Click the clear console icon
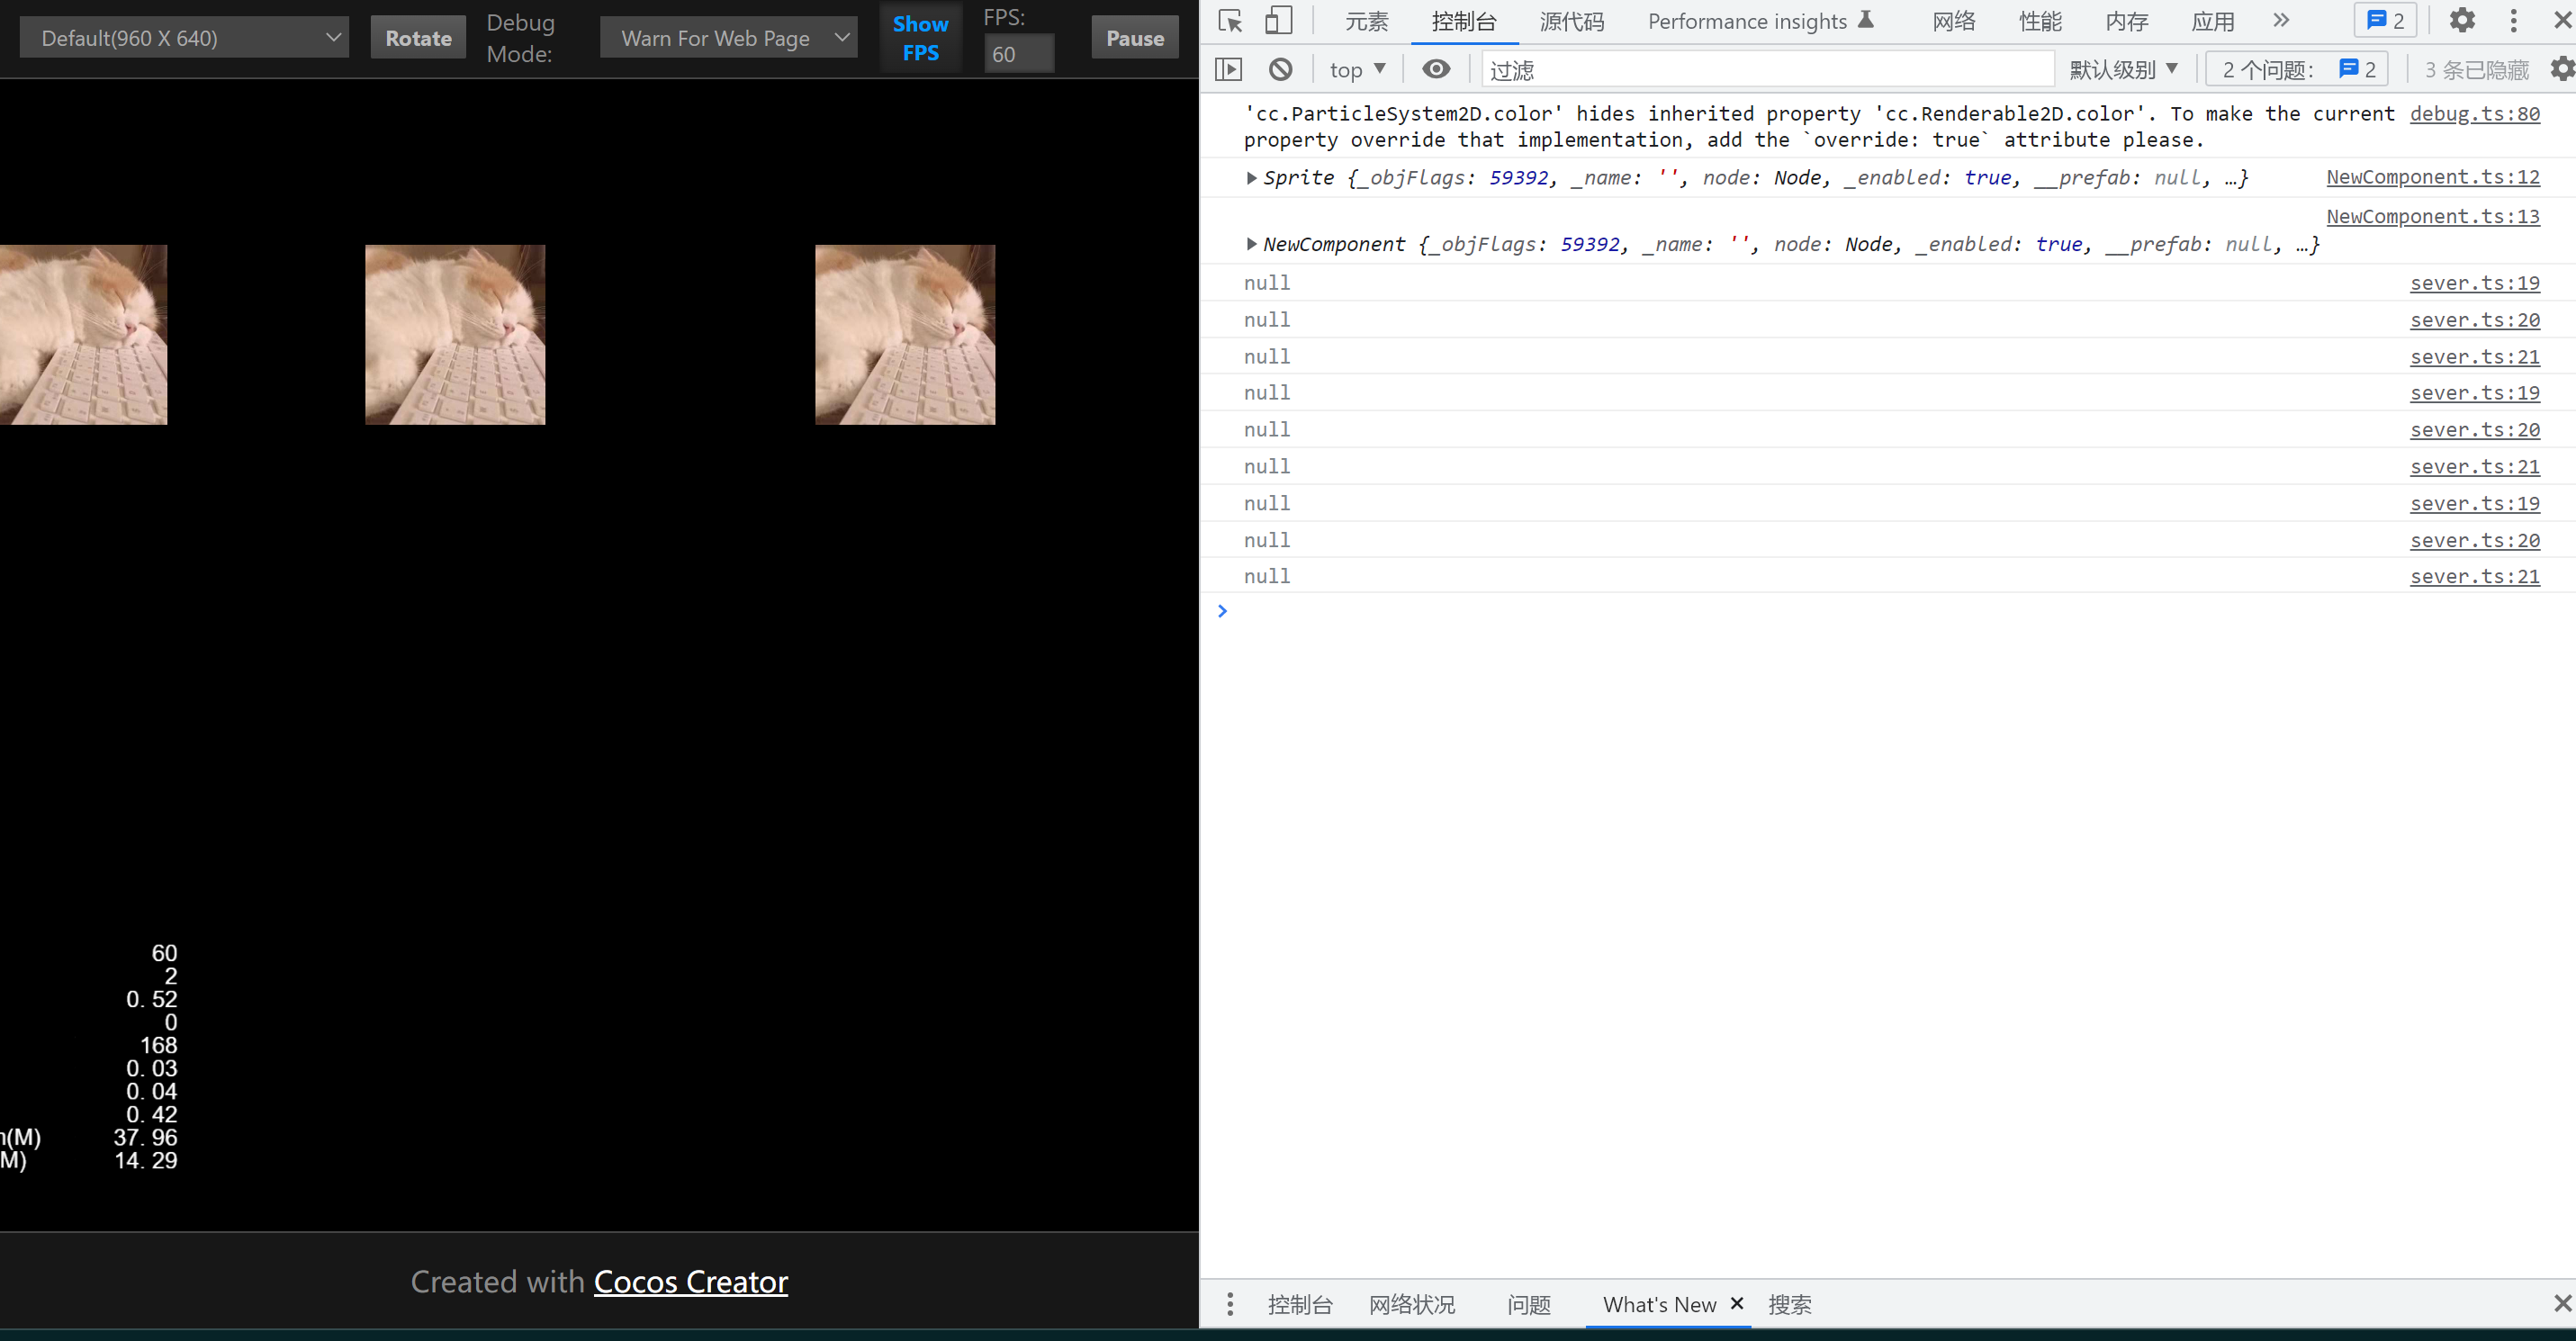 pos(1280,69)
